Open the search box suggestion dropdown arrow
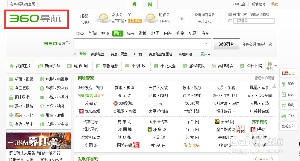300x161 pixels. point(206,44)
